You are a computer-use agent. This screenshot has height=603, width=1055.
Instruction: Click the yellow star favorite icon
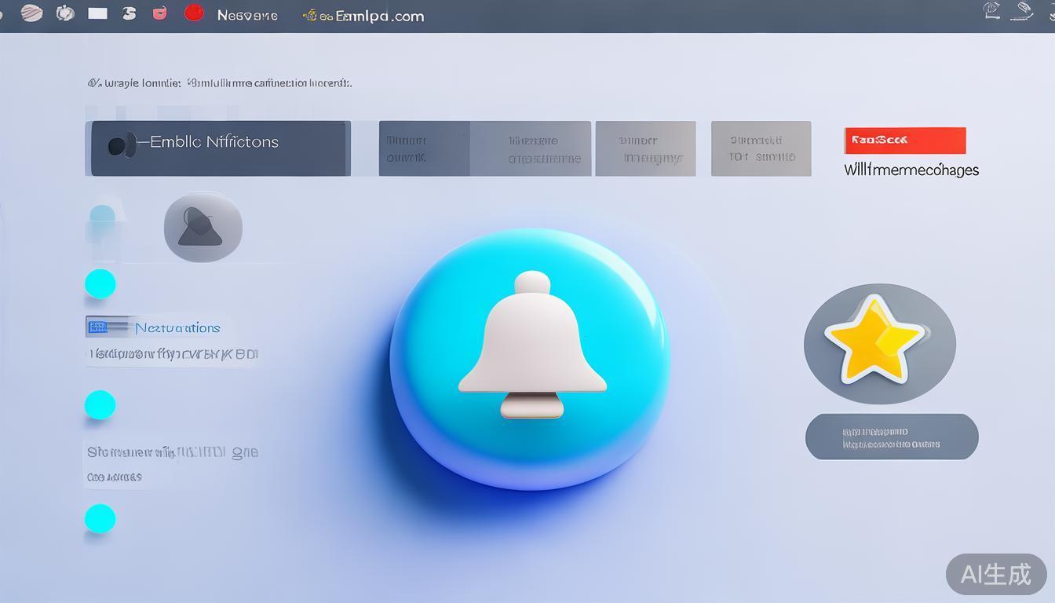pyautogui.click(x=873, y=339)
